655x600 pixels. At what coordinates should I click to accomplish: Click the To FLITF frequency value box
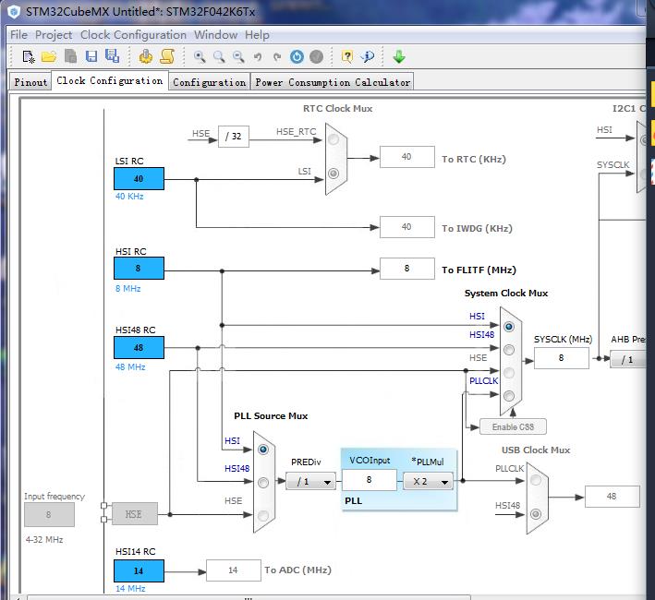tap(406, 270)
